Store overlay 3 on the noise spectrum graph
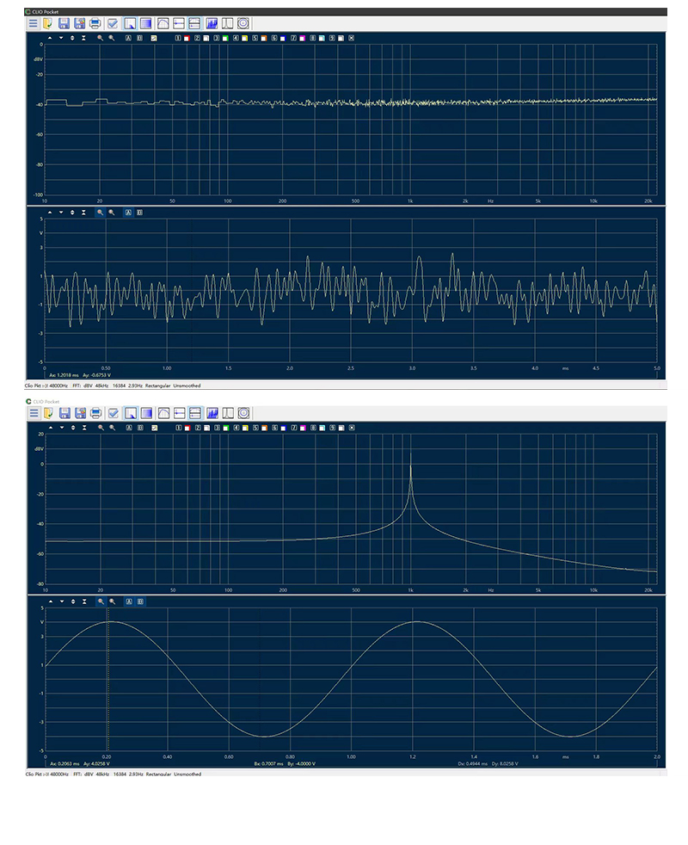The height and width of the screenshot is (845, 688). pos(217,38)
